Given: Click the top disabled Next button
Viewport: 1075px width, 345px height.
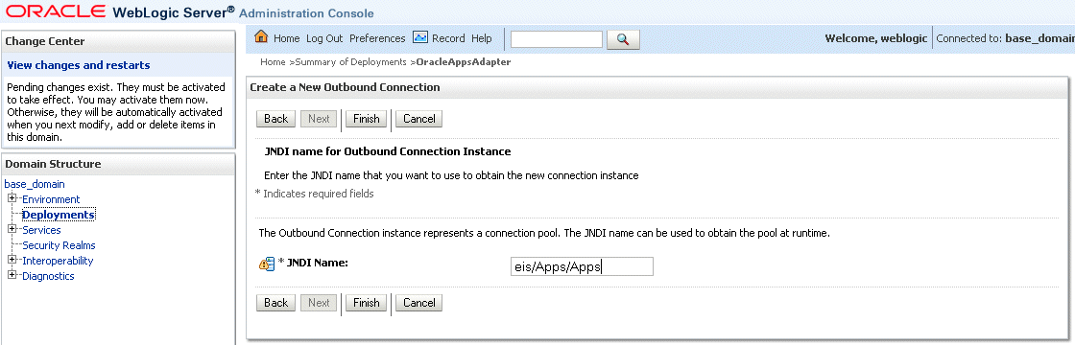Looking at the screenshot, I should point(319,119).
